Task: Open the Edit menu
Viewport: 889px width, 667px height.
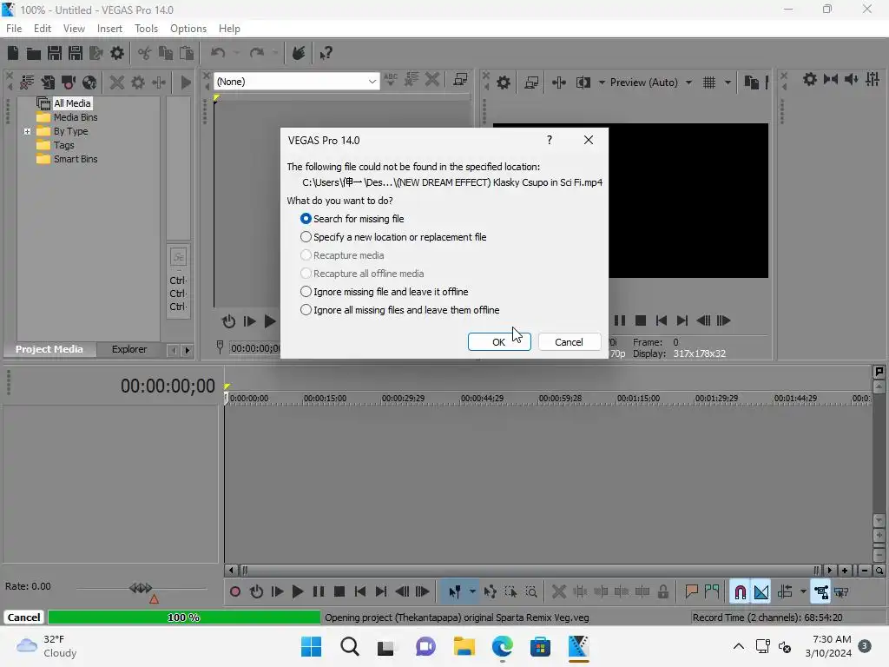Action: coord(42,29)
